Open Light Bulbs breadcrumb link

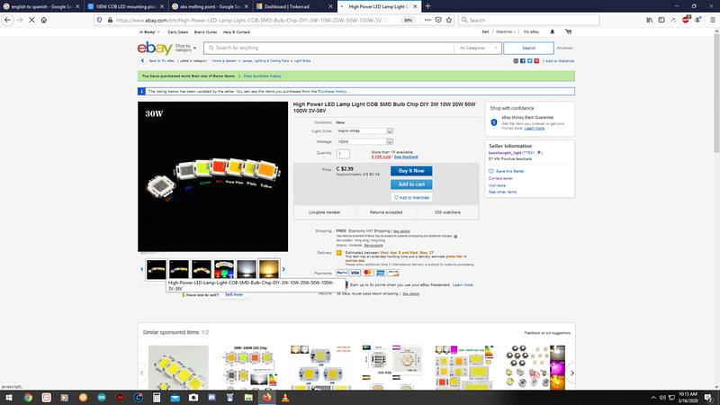click(302, 60)
